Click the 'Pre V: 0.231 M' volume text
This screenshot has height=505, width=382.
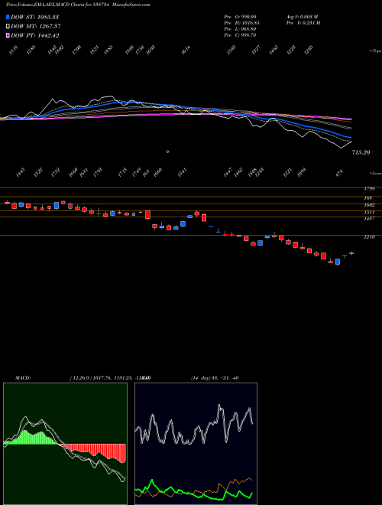[303, 23]
